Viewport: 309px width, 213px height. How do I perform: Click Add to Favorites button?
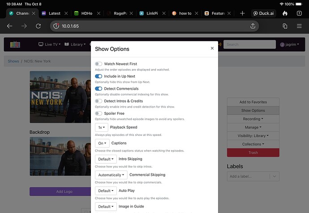(253, 102)
